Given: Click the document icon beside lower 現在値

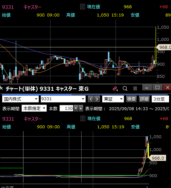Looking at the screenshot, I should [x=83, y=118].
